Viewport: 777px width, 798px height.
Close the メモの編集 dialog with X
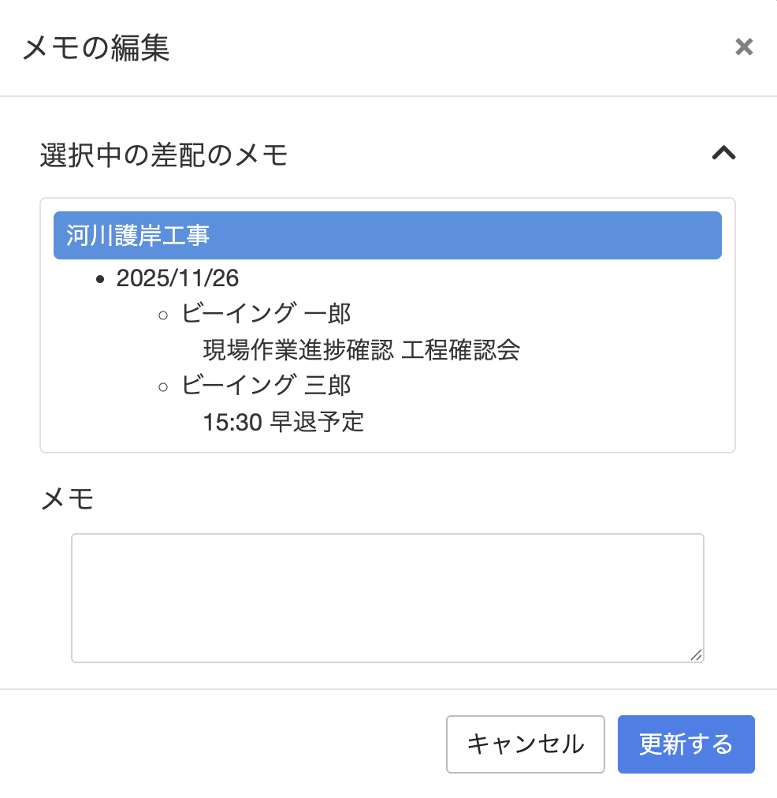[743, 47]
